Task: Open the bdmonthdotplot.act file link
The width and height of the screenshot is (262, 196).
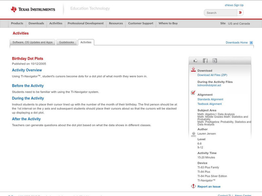Action: [209, 85]
